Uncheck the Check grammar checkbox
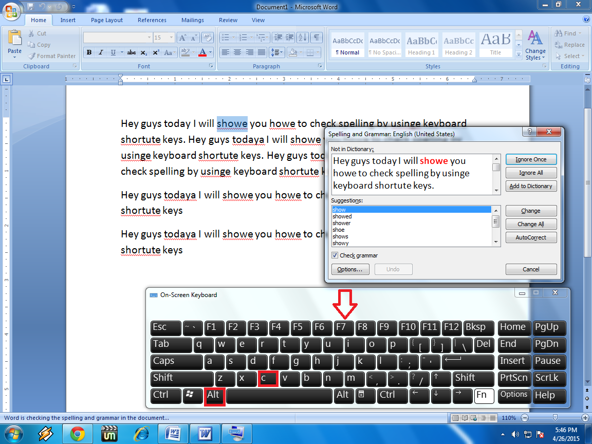The height and width of the screenshot is (444, 592). point(335,256)
